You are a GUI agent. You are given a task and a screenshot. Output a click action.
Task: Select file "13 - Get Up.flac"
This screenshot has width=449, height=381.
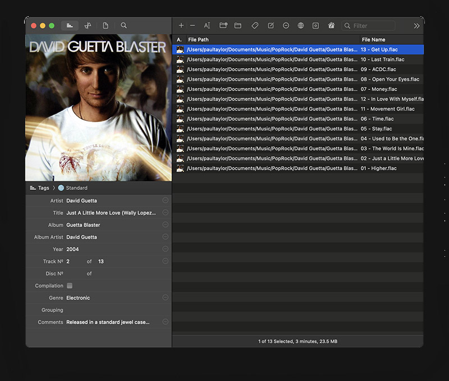(x=298, y=49)
